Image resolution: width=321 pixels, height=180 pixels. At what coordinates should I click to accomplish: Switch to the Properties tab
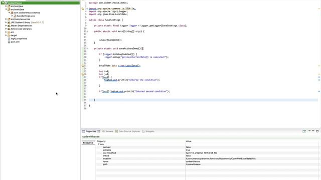(91, 131)
